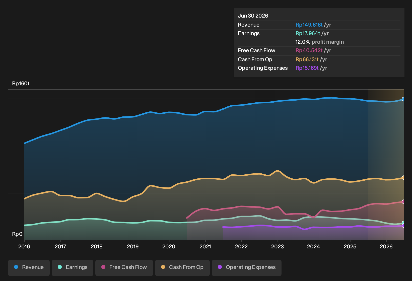Click the 2021 x-axis label
The image size is (412, 281).
[205, 247]
